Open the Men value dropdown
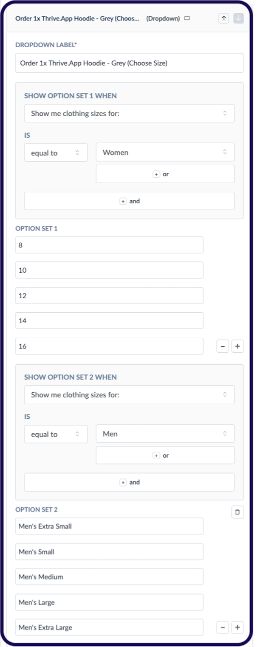The image size is (260, 647). click(x=165, y=434)
